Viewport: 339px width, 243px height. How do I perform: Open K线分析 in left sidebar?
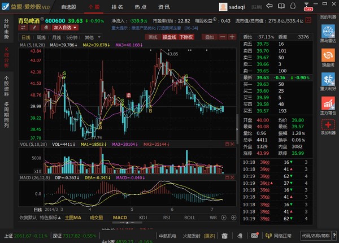6,58
